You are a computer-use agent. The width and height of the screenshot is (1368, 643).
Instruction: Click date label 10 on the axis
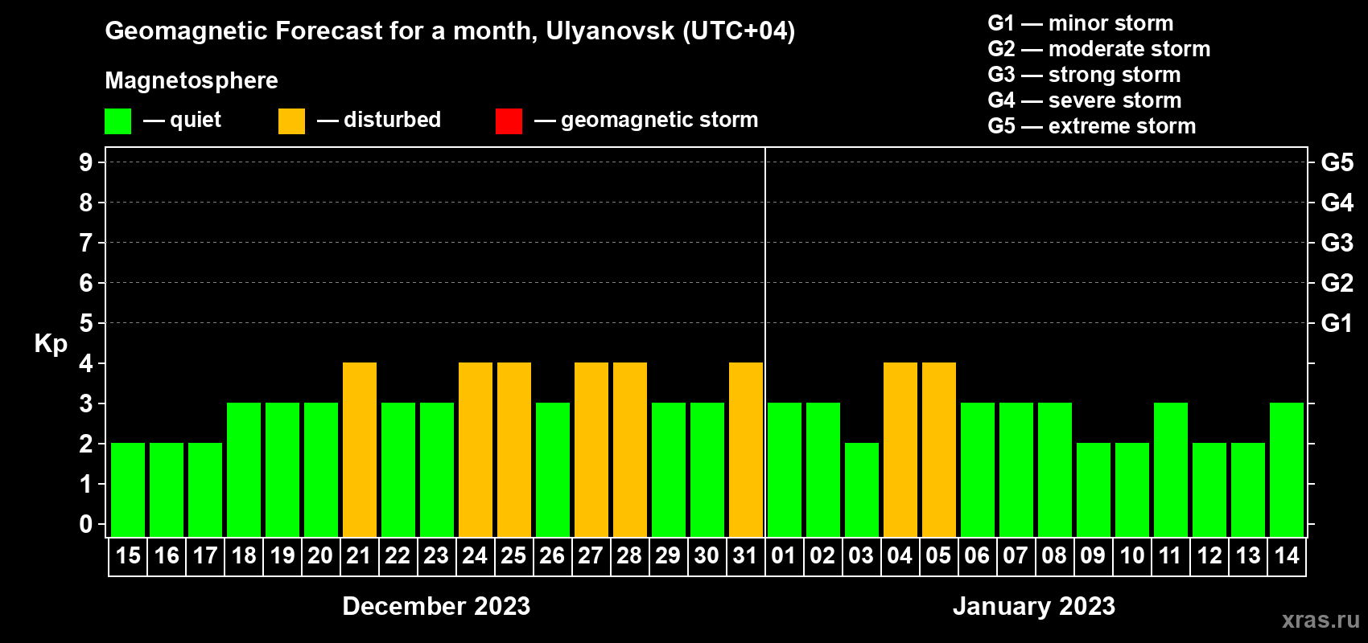click(x=1132, y=556)
